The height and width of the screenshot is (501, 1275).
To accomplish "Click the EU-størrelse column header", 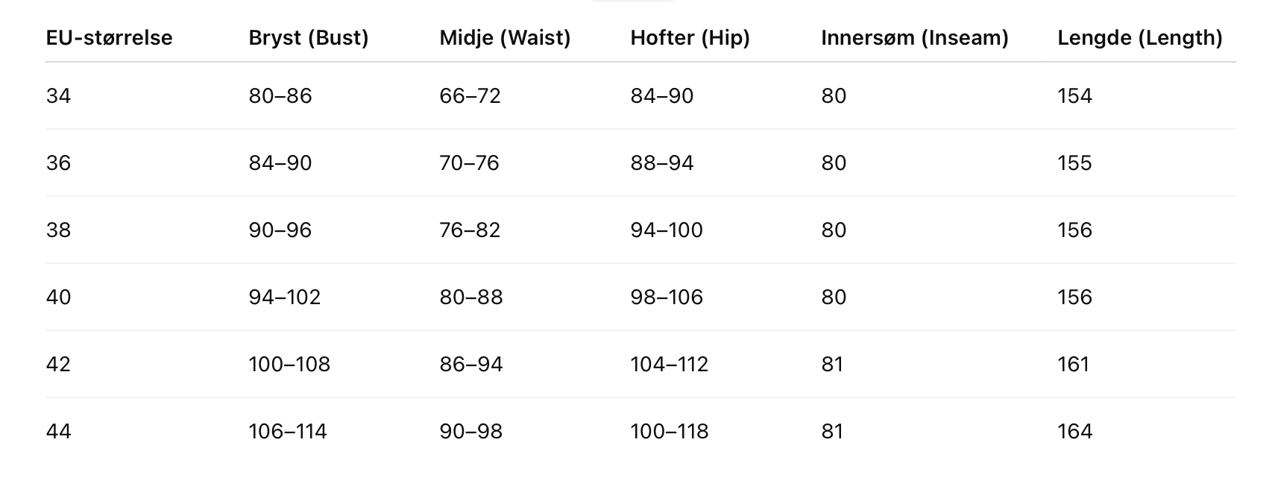I will click(x=109, y=38).
